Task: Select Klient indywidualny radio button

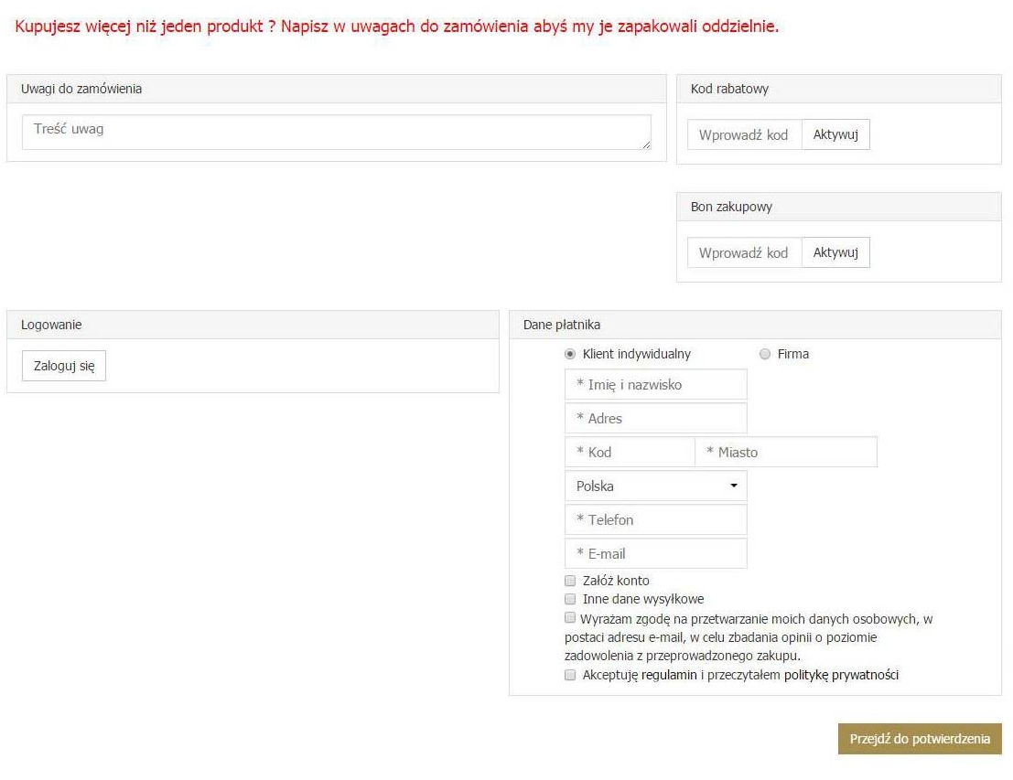Action: [x=570, y=354]
